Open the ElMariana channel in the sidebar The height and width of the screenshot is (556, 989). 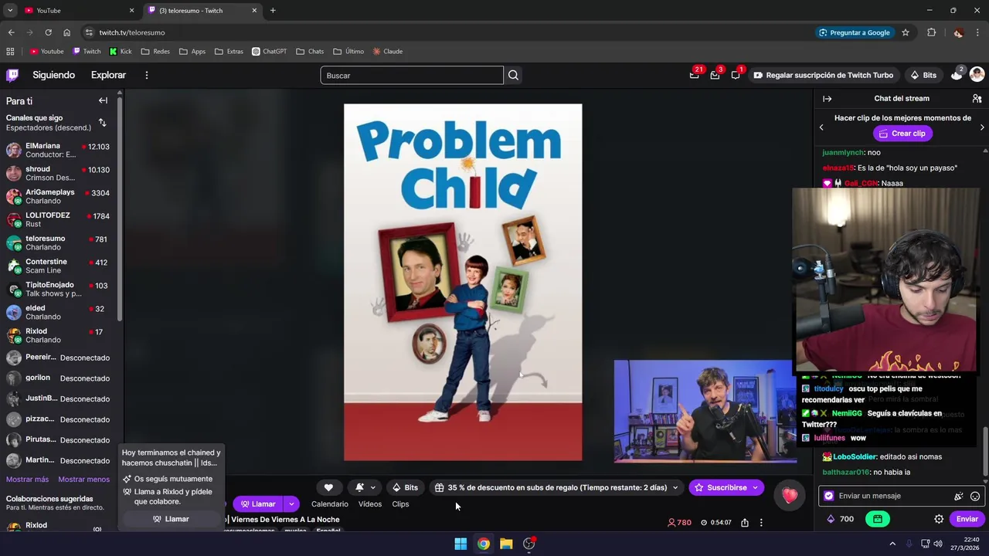(x=59, y=150)
